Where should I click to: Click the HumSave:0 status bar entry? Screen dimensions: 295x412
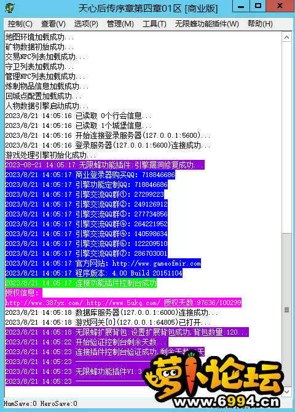click(x=20, y=404)
